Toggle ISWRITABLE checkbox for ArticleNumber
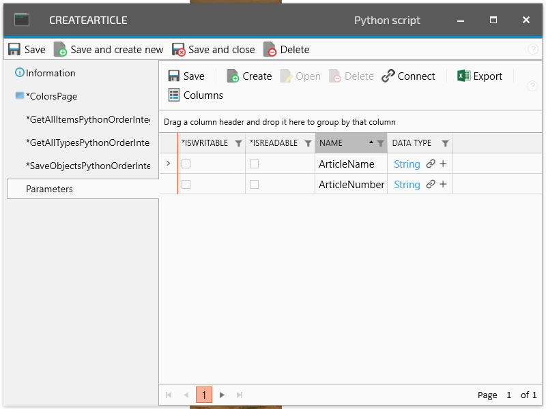 tap(186, 185)
